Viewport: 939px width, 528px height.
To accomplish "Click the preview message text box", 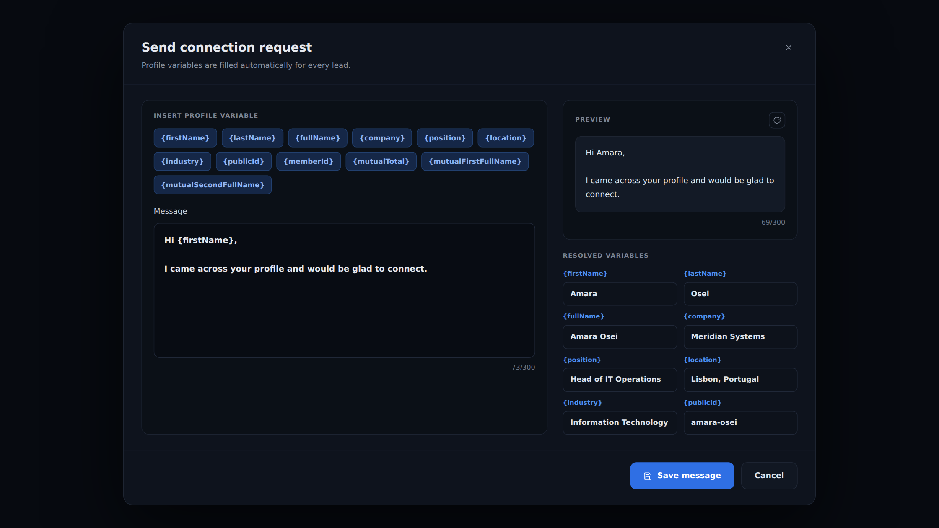I will (x=680, y=174).
